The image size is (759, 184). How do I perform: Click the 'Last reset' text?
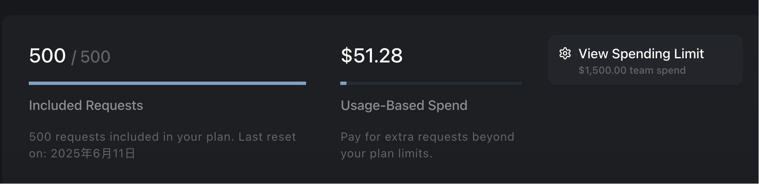267,137
